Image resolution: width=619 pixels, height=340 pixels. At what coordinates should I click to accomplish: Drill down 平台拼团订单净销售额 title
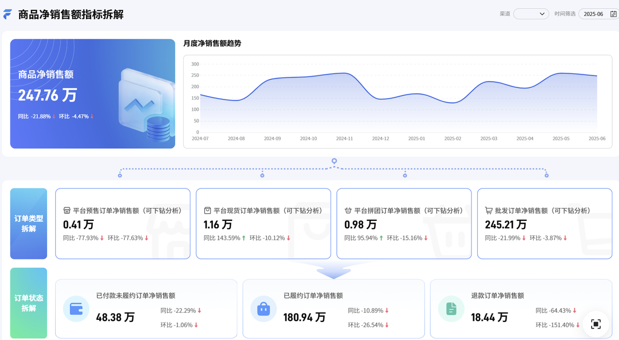(x=409, y=211)
